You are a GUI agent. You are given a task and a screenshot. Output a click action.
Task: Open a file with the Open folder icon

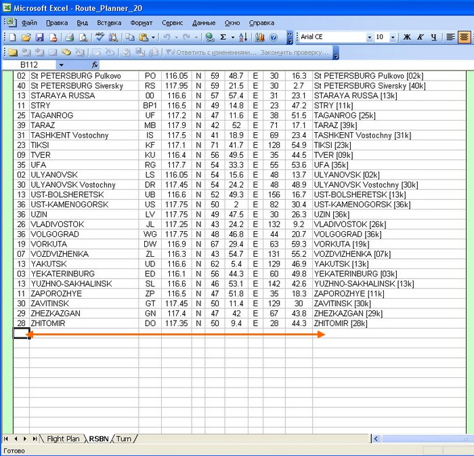[26, 37]
